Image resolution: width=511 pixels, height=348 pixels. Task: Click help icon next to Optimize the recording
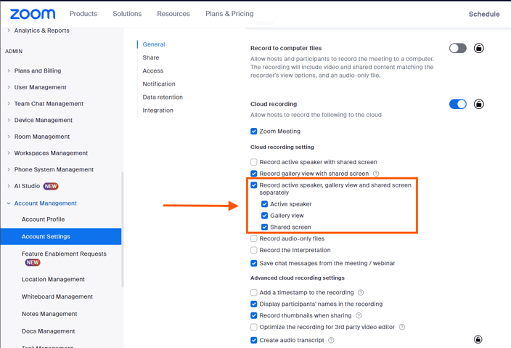pyautogui.click(x=402, y=328)
